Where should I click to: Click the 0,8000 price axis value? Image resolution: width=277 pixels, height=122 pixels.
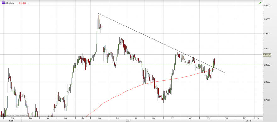pyautogui.click(x=267, y=82)
